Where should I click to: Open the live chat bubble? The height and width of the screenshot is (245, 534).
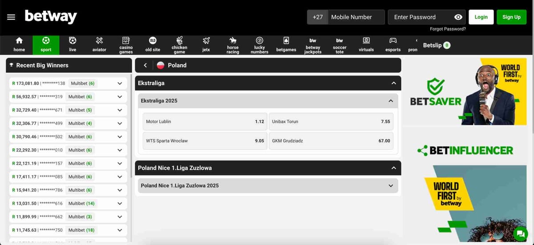(x=520, y=233)
